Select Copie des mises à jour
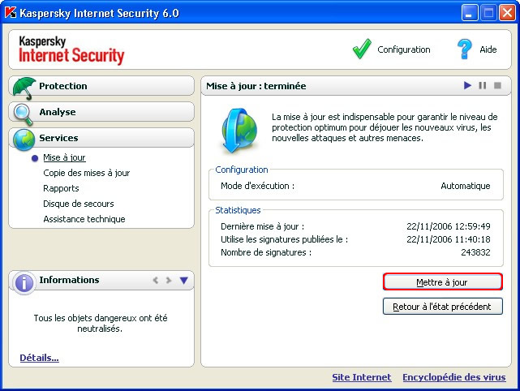This screenshot has height=391, width=520. (87, 173)
